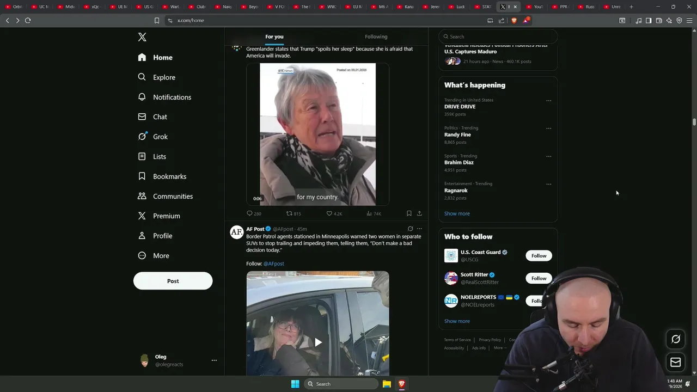Click the browser bookmark icon
The image size is (697, 392).
[157, 20]
